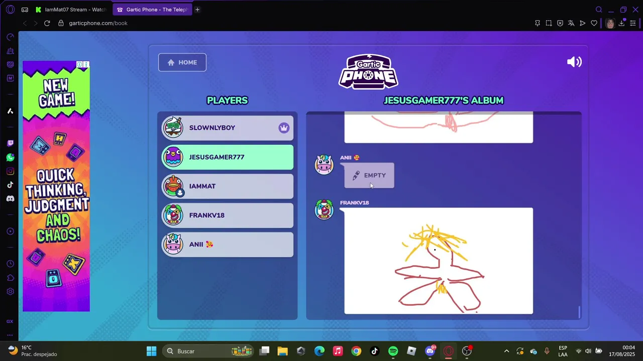Open the easy setup sliders icon
643x361 pixels.
pyautogui.click(x=633, y=23)
